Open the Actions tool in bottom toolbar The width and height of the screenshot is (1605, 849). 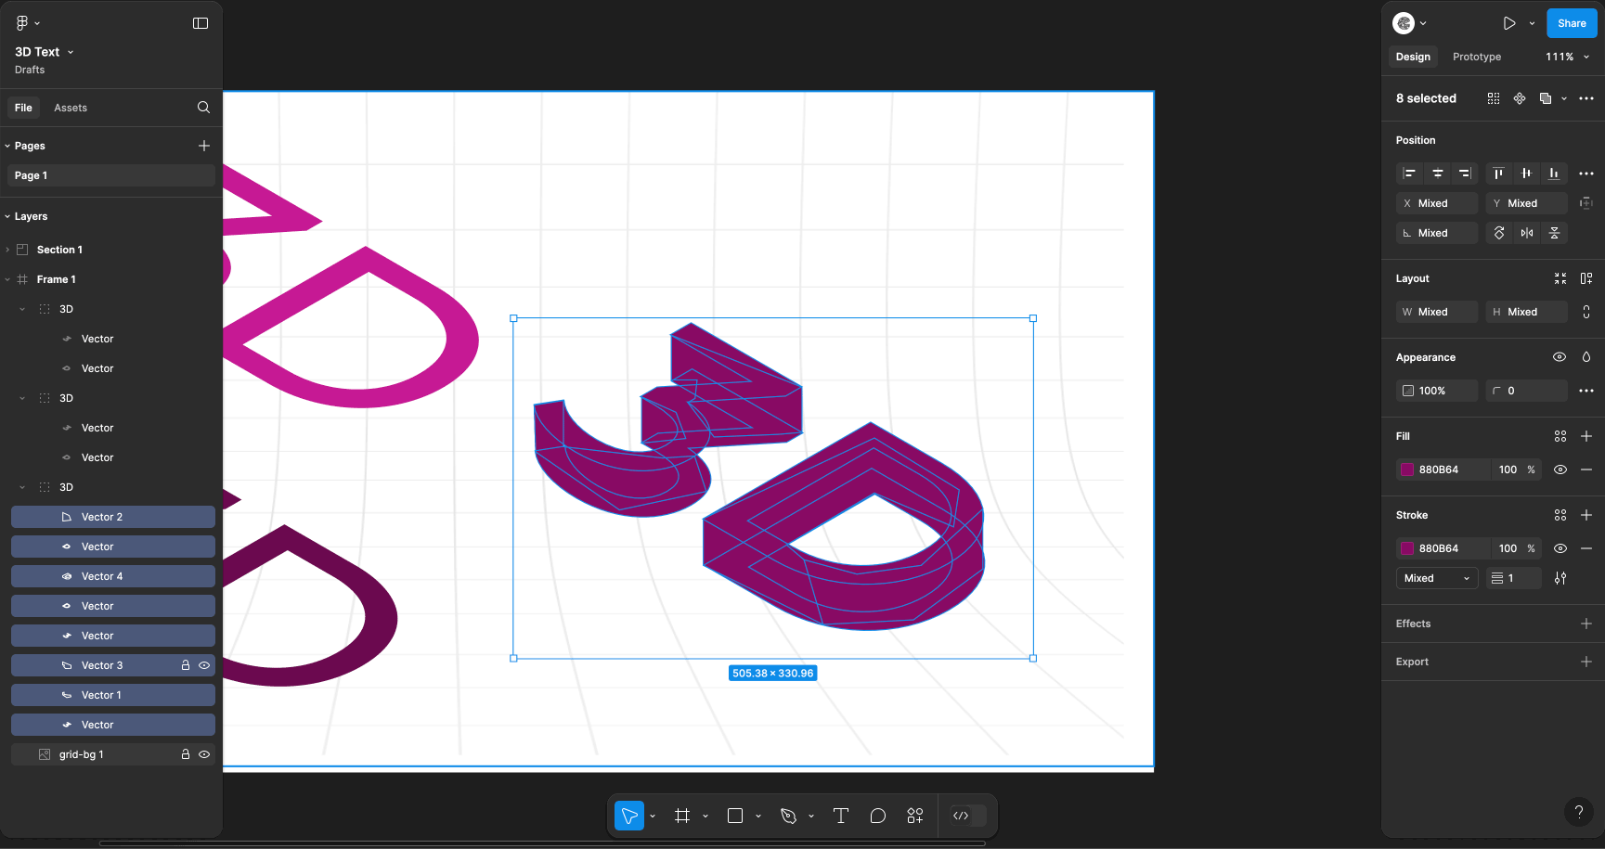[x=915, y=816]
